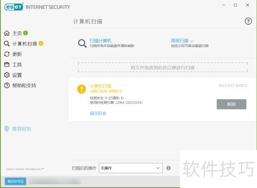Click the chevron arrow next to 高级扫描
The width and height of the screenshot is (257, 188).
(x=192, y=41)
